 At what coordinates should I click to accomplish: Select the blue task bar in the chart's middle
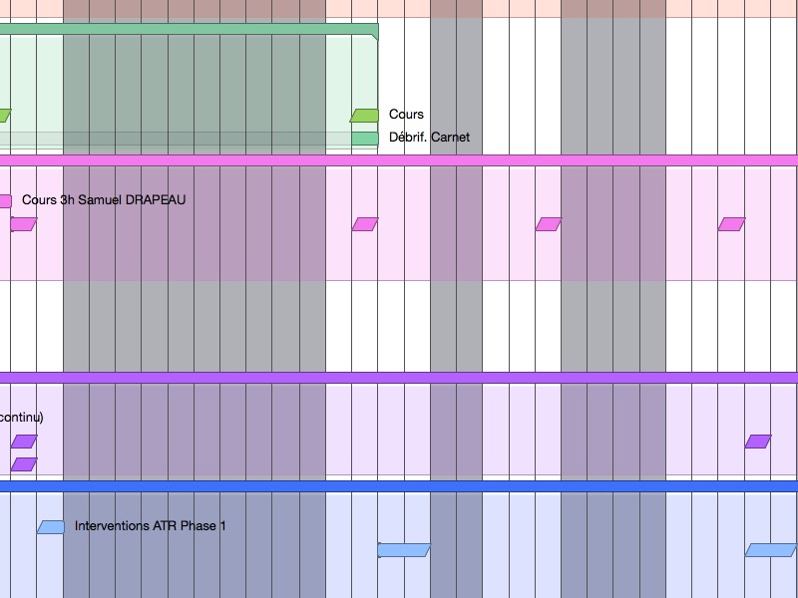(x=404, y=550)
